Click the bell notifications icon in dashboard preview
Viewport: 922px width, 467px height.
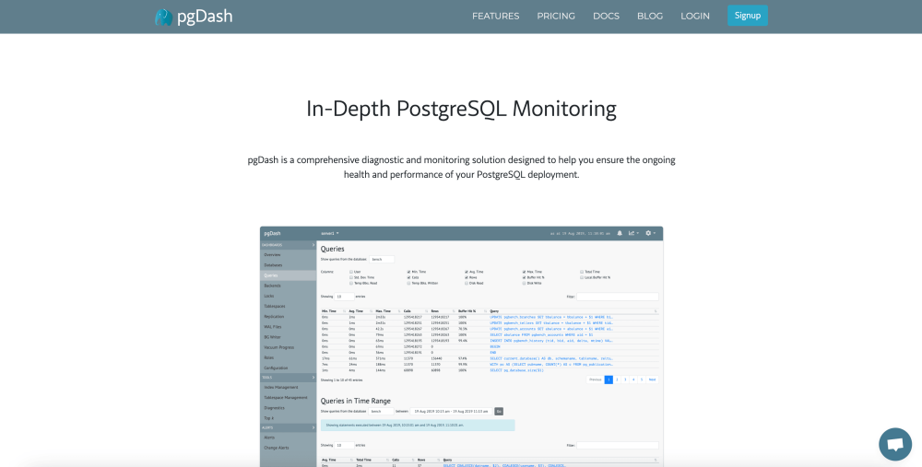(620, 233)
